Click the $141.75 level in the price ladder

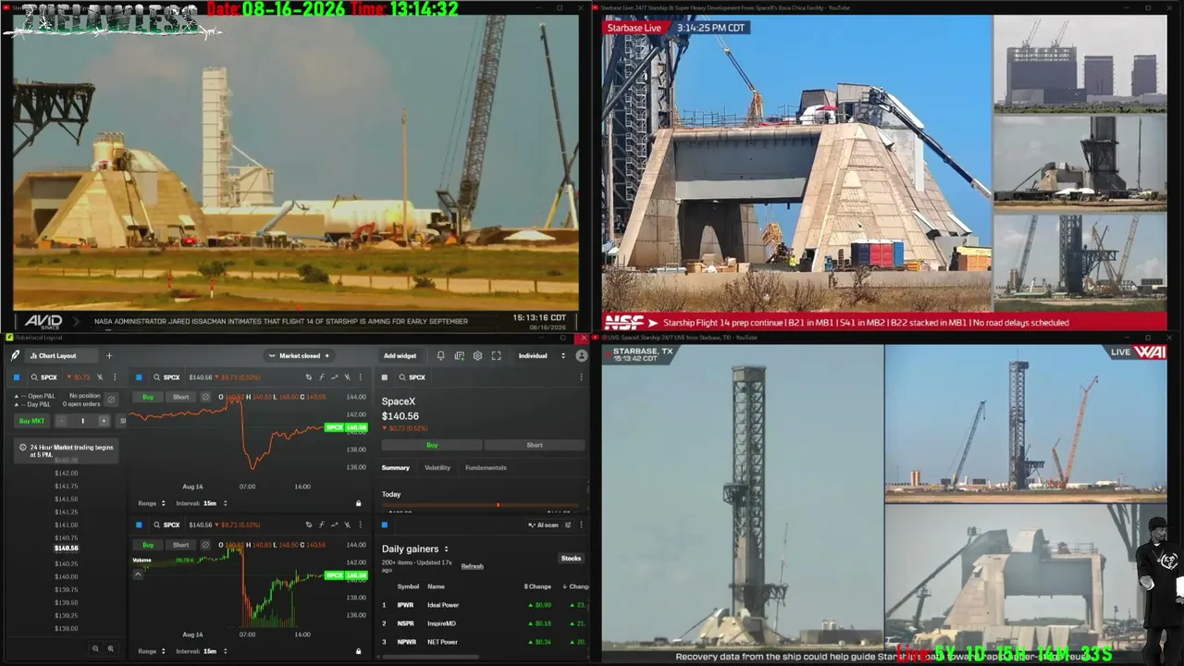pos(66,486)
